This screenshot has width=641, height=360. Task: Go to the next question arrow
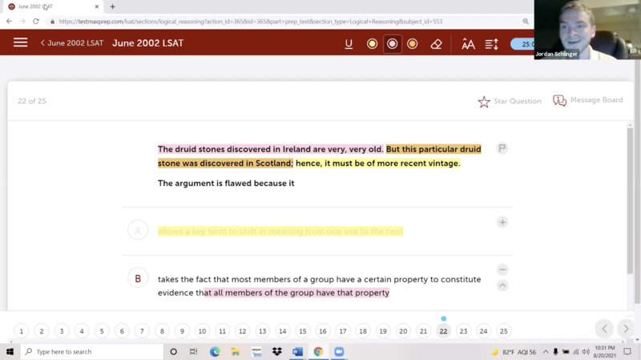click(x=627, y=329)
